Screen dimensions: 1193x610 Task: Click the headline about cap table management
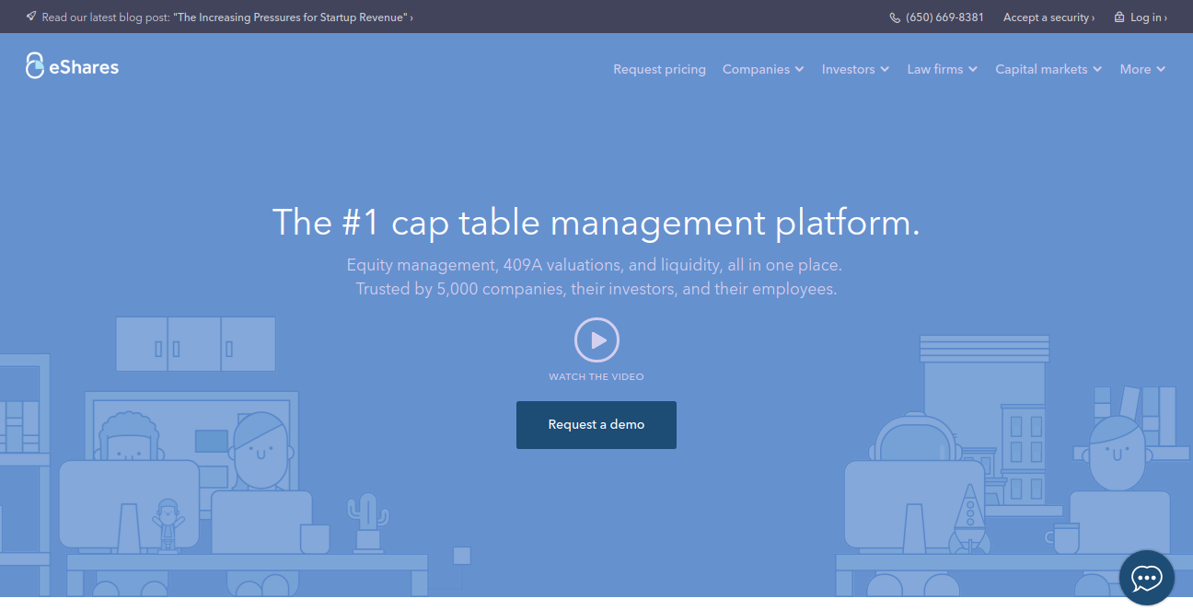pyautogui.click(x=596, y=223)
